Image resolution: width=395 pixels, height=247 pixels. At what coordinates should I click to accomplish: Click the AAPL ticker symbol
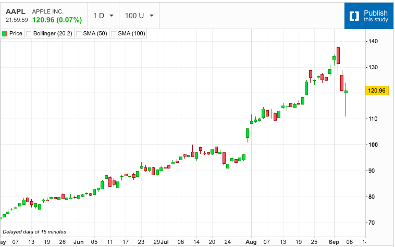[x=16, y=11]
